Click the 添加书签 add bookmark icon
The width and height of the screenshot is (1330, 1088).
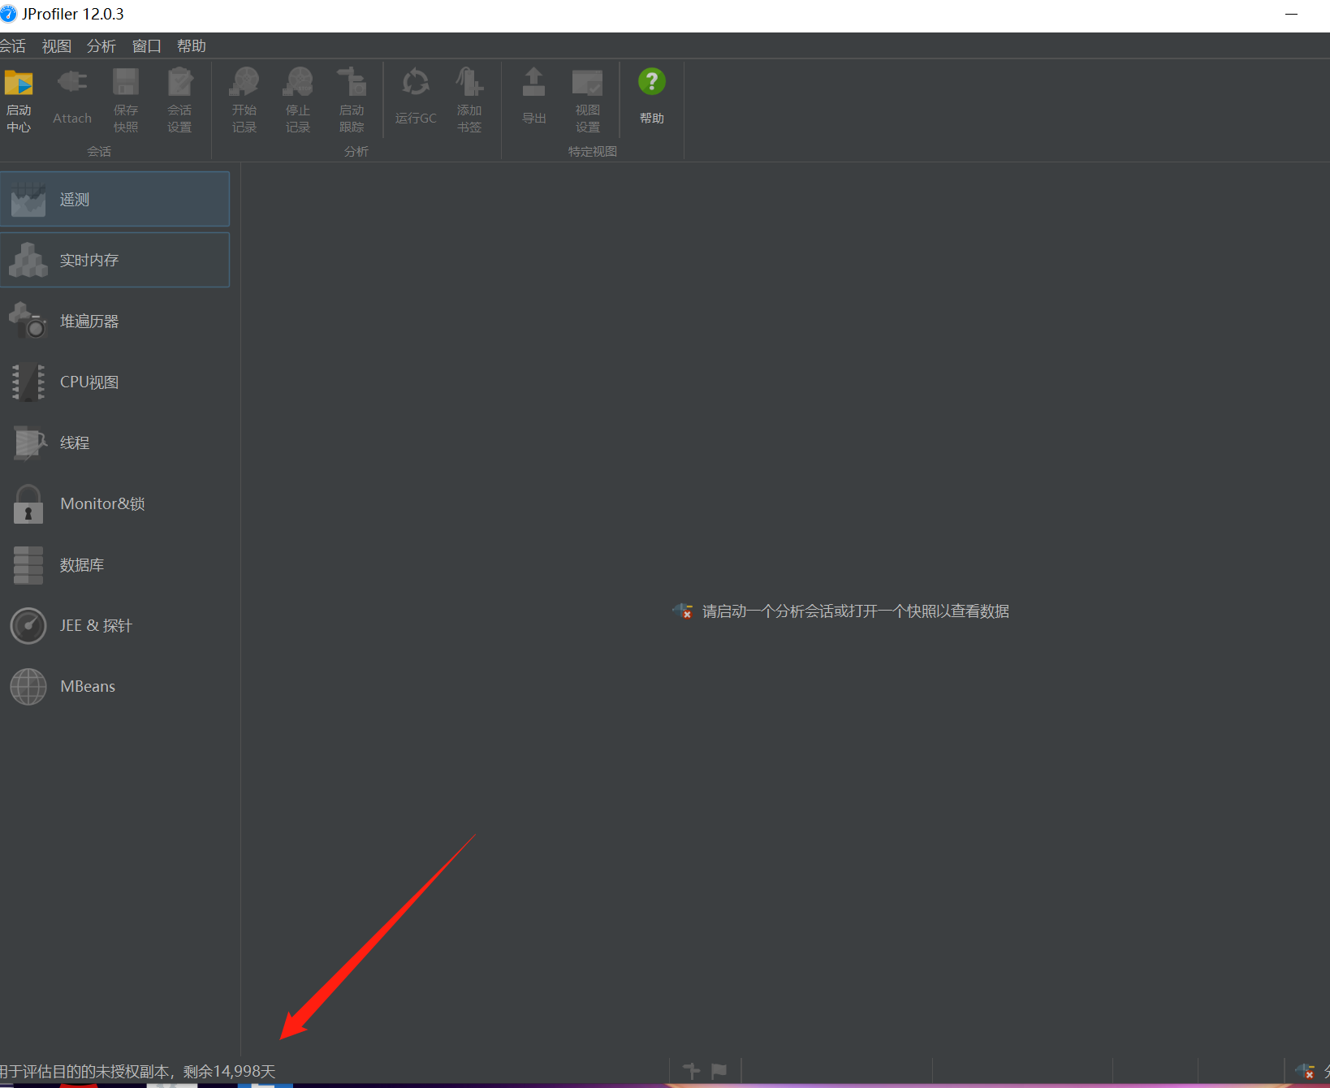click(x=469, y=83)
